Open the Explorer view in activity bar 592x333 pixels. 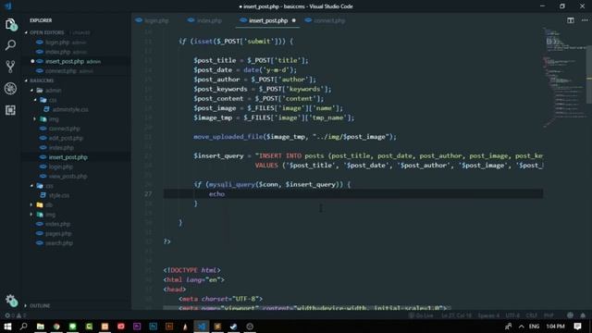10,25
